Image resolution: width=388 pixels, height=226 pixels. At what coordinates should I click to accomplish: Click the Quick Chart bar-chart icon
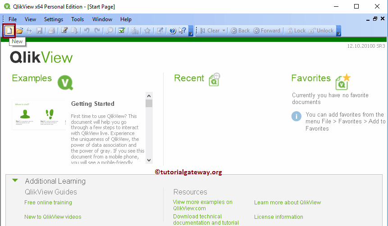135,31
